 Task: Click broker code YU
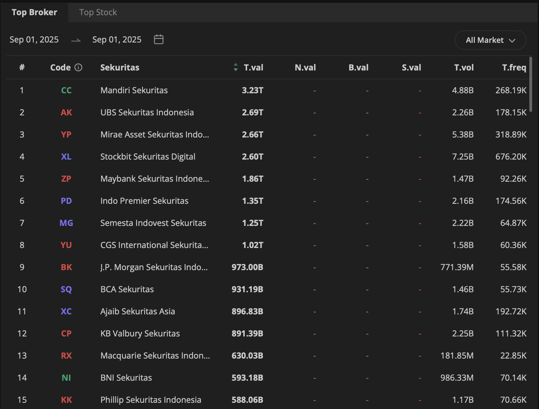point(66,245)
